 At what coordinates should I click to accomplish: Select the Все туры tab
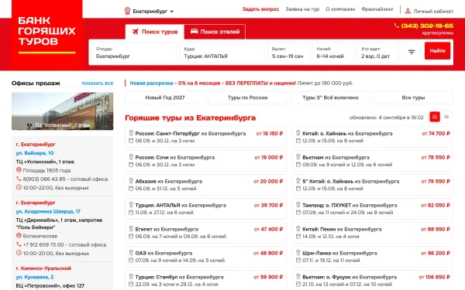click(x=413, y=97)
